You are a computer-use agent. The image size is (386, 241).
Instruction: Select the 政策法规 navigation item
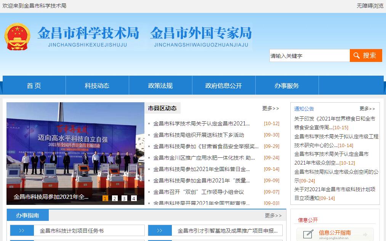pos(160,86)
